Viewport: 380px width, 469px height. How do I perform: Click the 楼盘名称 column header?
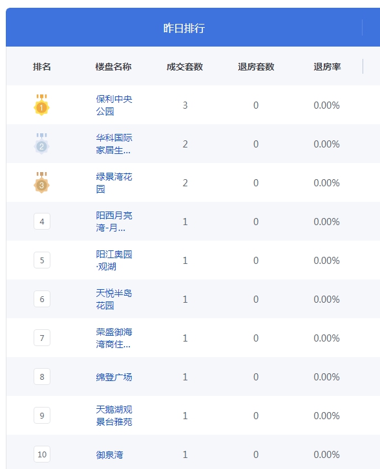pyautogui.click(x=114, y=67)
